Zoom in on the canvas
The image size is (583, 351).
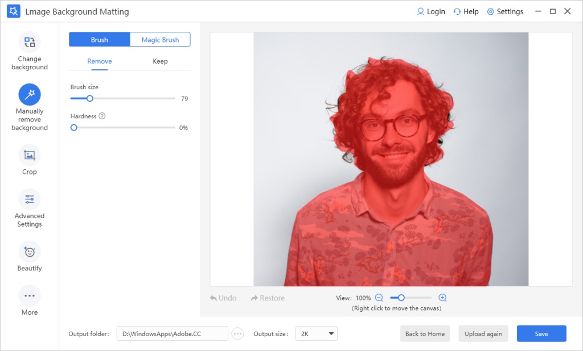442,297
